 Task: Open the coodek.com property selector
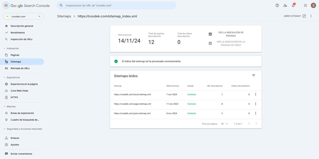pos(23,17)
